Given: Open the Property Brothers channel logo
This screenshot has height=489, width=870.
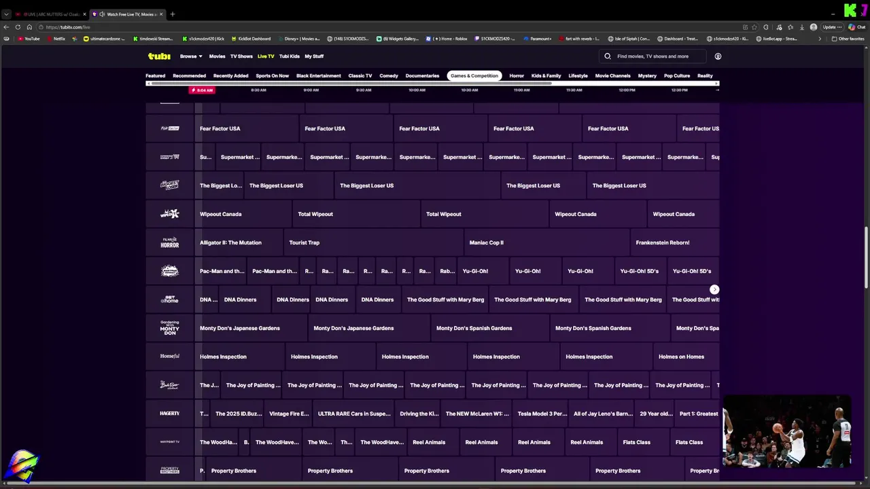Looking at the screenshot, I should pos(170,471).
